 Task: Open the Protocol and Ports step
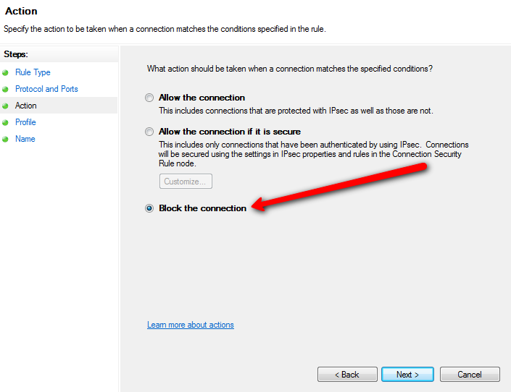tap(46, 89)
